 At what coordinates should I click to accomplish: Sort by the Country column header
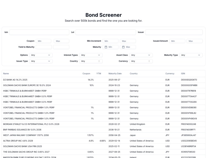coord(134,74)
